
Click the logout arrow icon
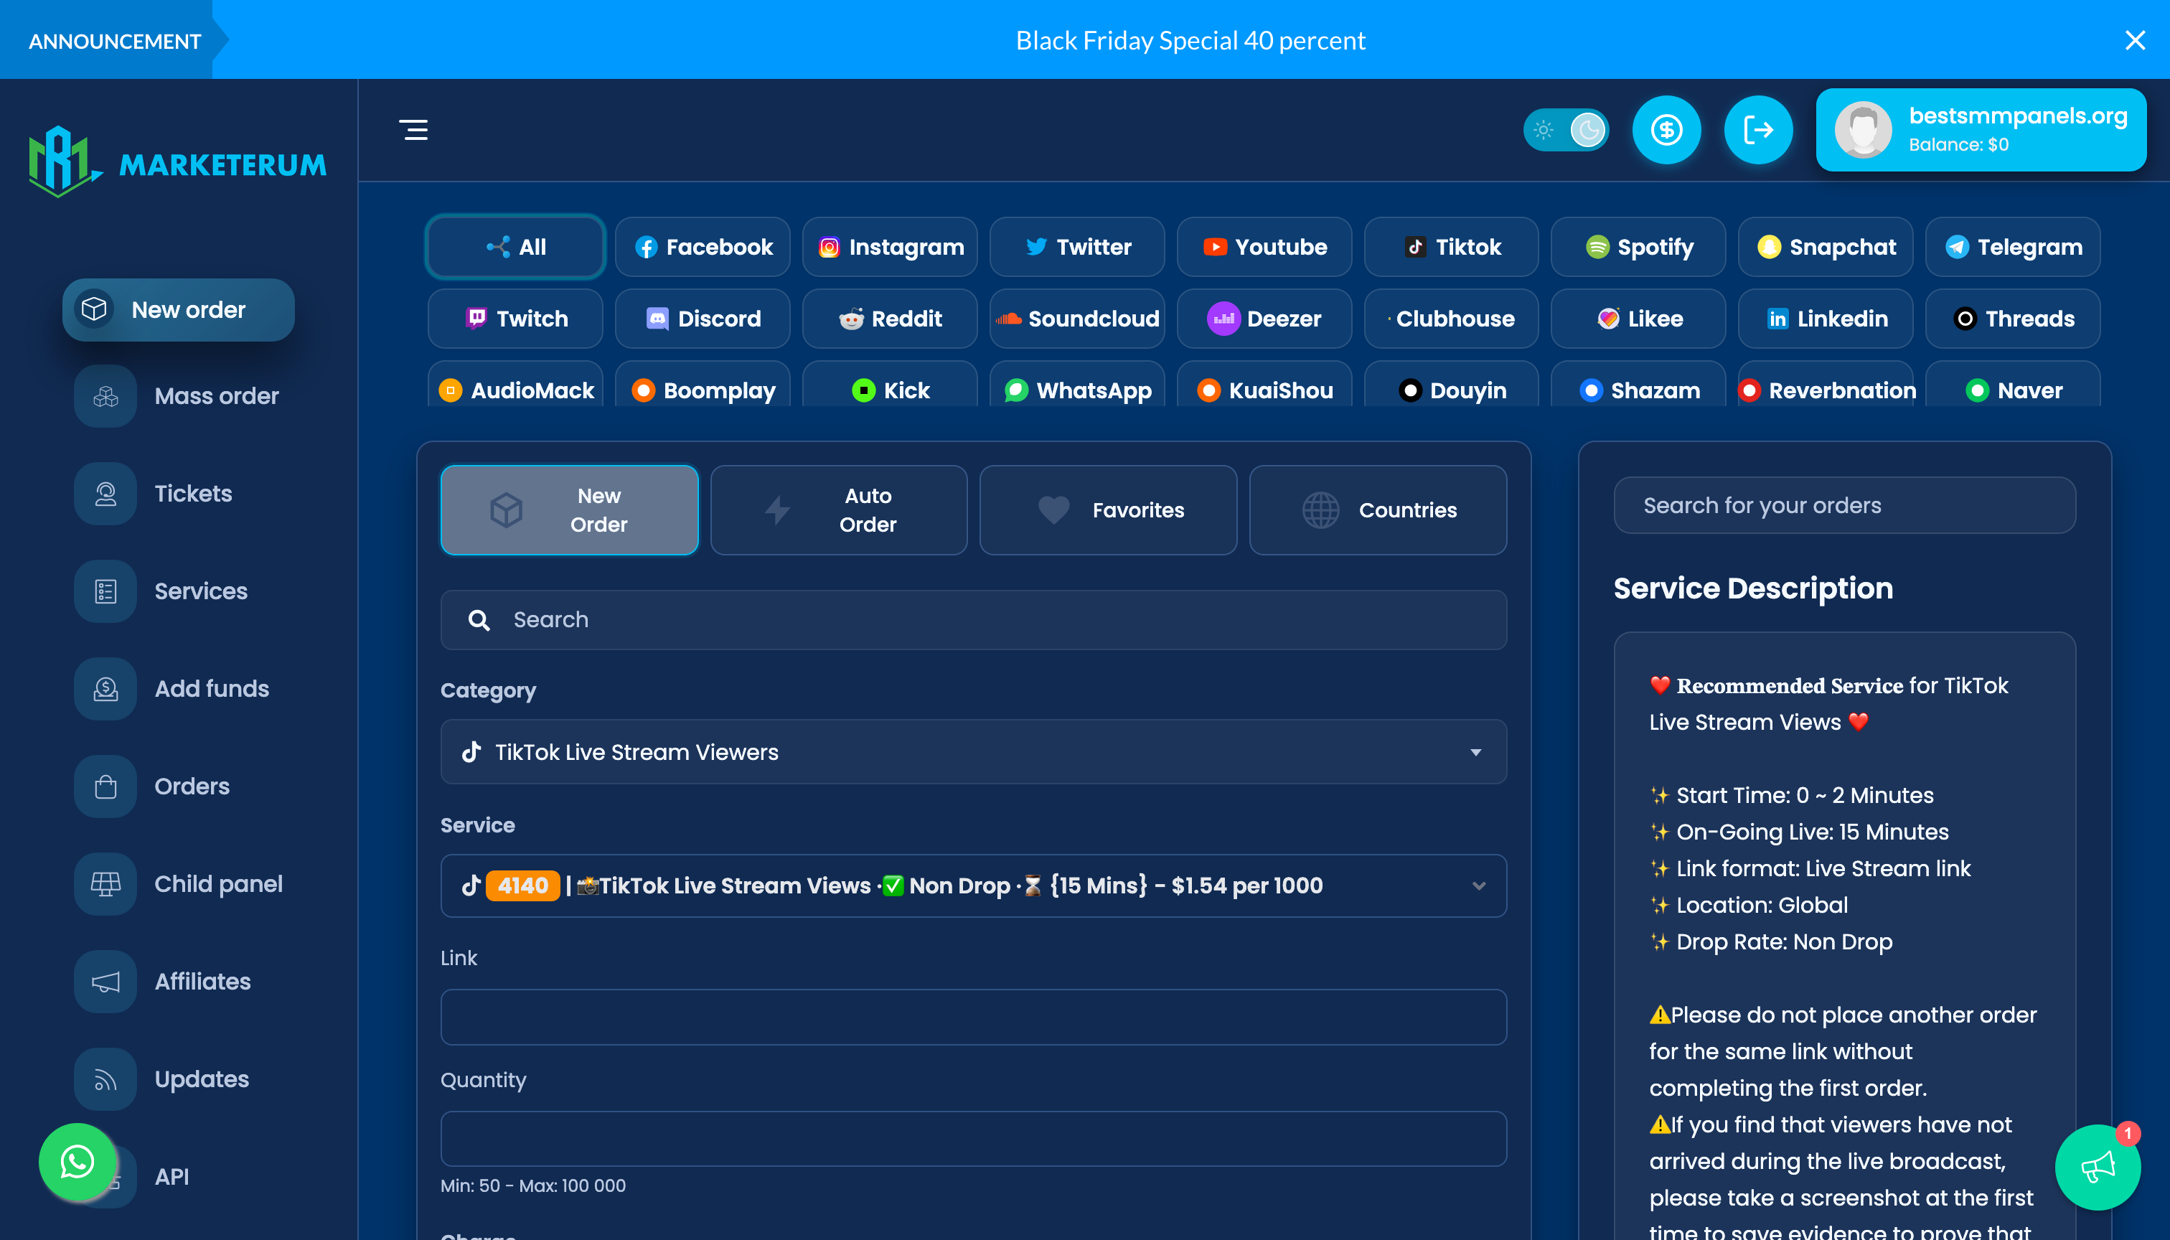click(x=1758, y=129)
